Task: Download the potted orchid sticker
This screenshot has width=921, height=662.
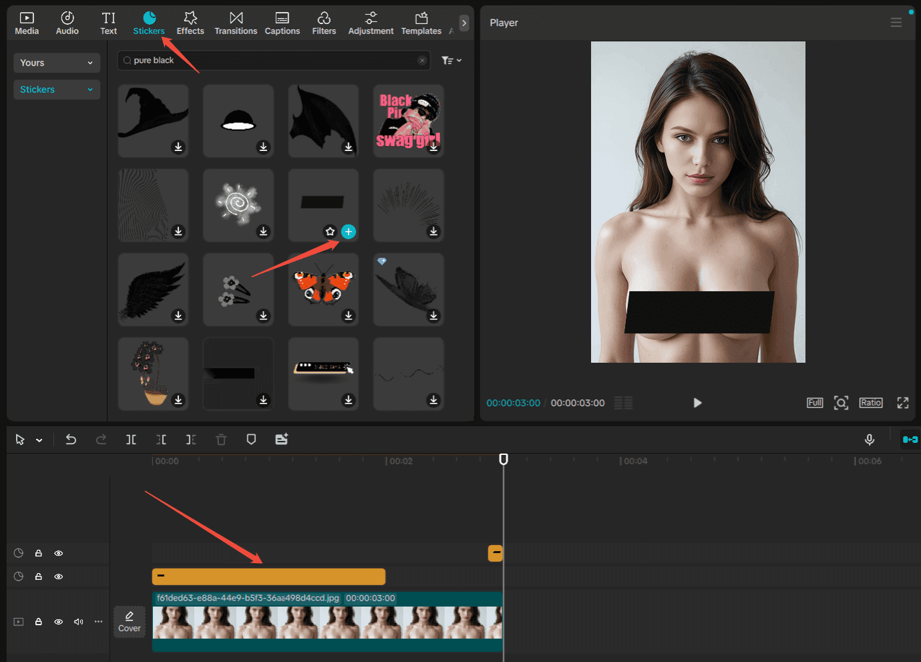Action: pos(178,400)
